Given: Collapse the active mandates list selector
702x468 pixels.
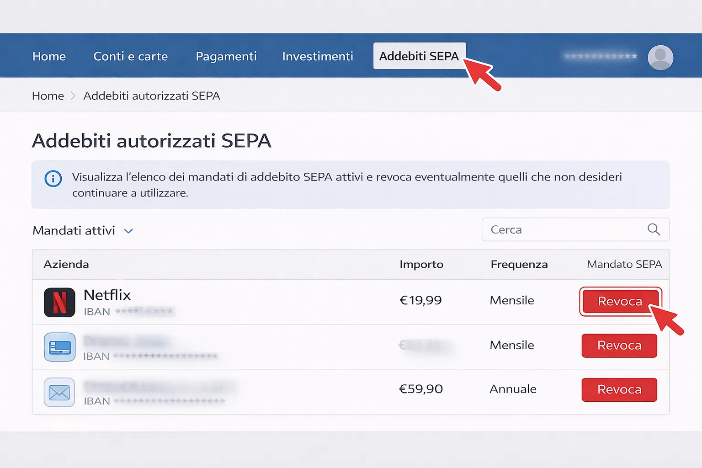Looking at the screenshot, I should tap(128, 231).
